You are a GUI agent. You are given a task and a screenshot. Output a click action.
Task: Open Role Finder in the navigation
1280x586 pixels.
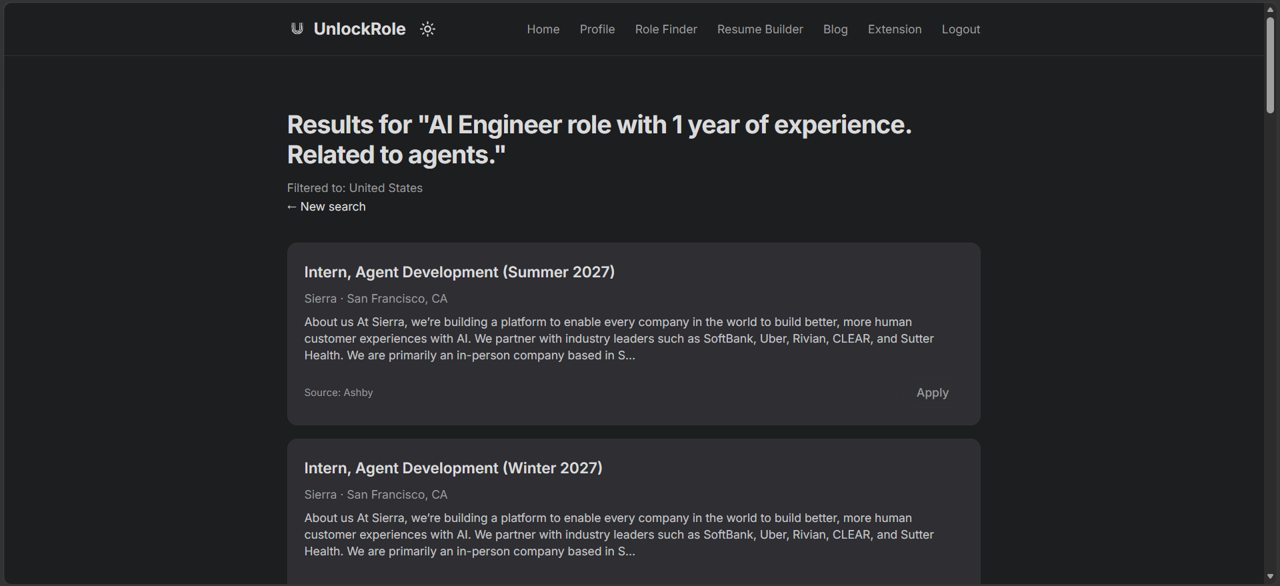pyautogui.click(x=666, y=29)
